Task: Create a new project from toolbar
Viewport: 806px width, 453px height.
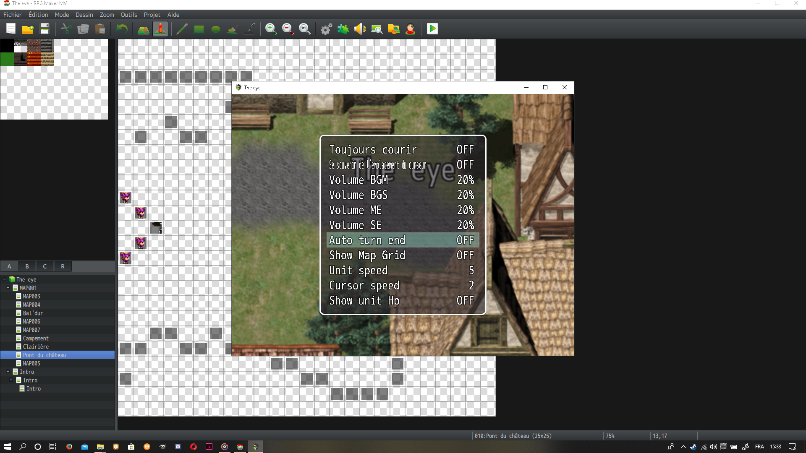Action: coord(11,29)
